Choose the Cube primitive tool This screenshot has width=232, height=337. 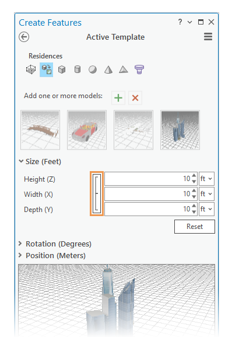62,70
